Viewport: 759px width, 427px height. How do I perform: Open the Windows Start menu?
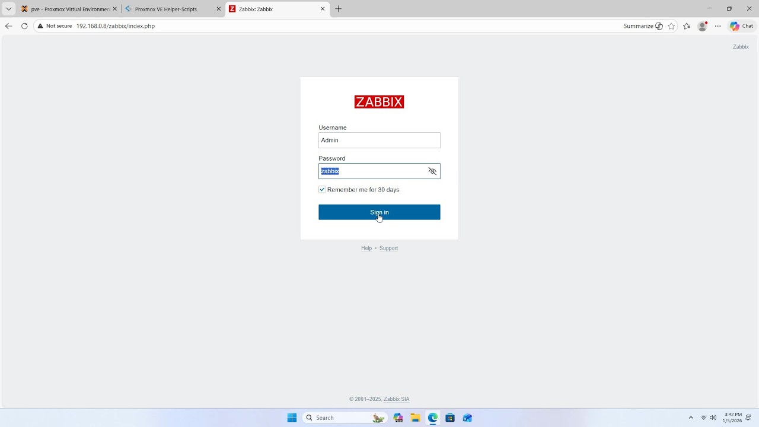pos(292,418)
